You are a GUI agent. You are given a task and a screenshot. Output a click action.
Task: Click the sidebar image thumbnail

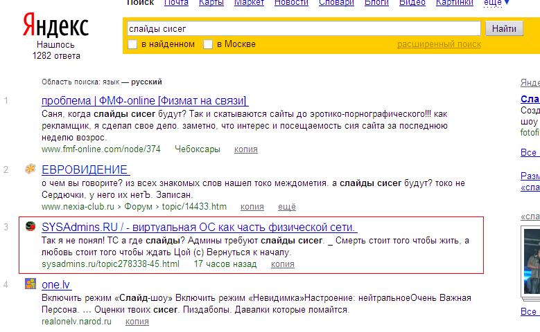(530, 263)
